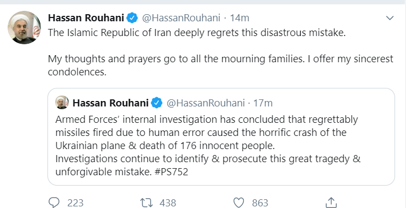
Task: Open Hassan Rouhani's large profile picture
Action: click(24, 27)
